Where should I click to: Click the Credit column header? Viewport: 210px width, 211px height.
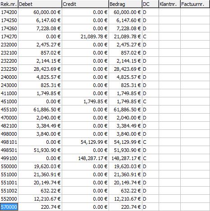click(85, 4)
